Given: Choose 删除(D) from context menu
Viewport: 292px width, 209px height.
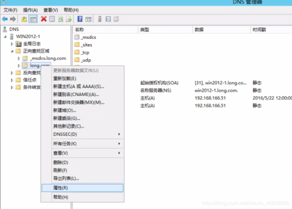Looking at the screenshot, I should (x=83, y=163).
